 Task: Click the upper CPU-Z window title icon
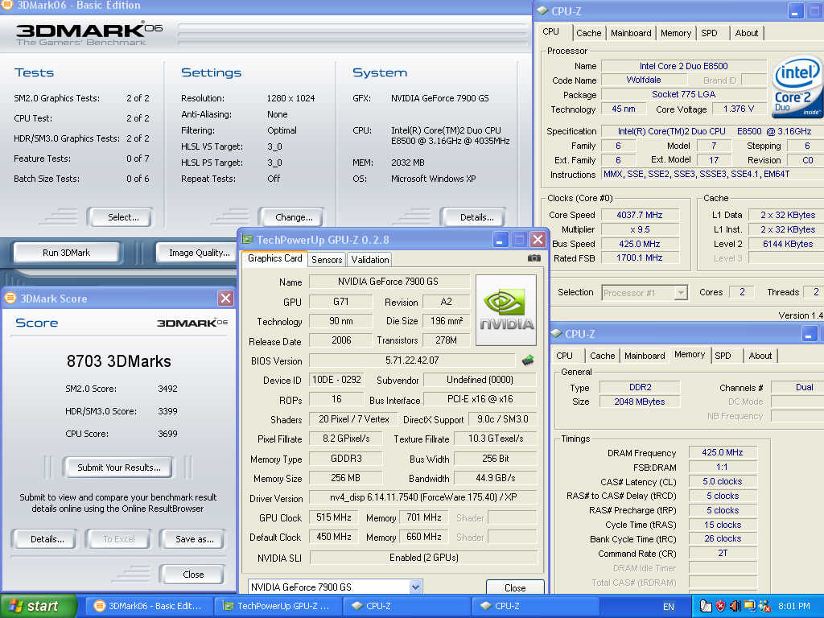coord(542,10)
